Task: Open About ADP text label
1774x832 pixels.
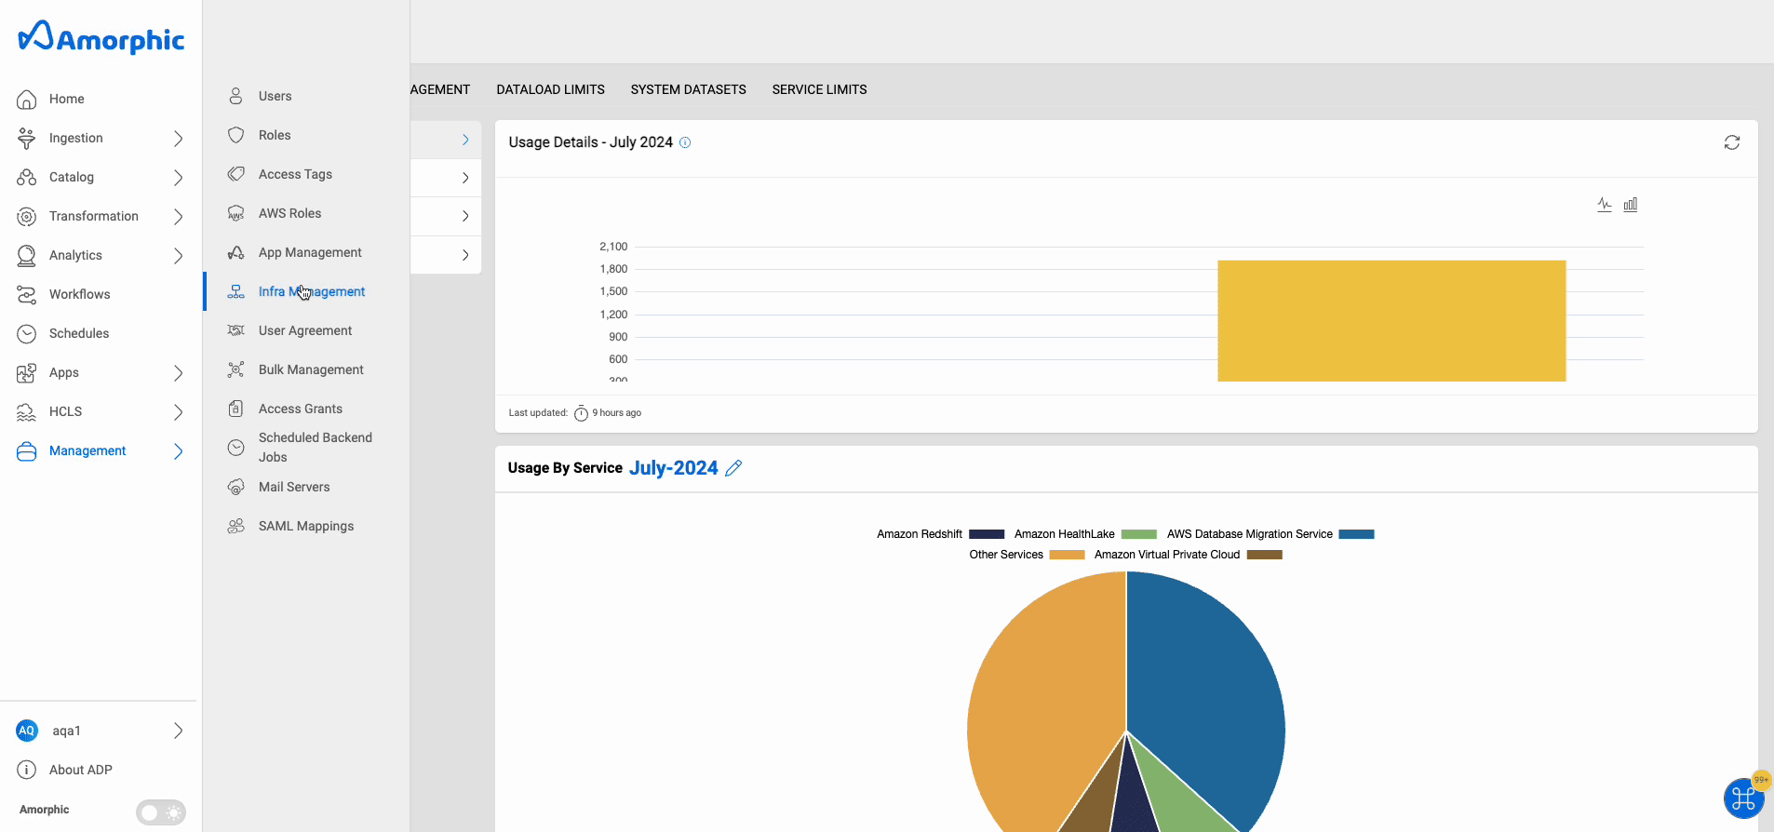Action: [80, 770]
